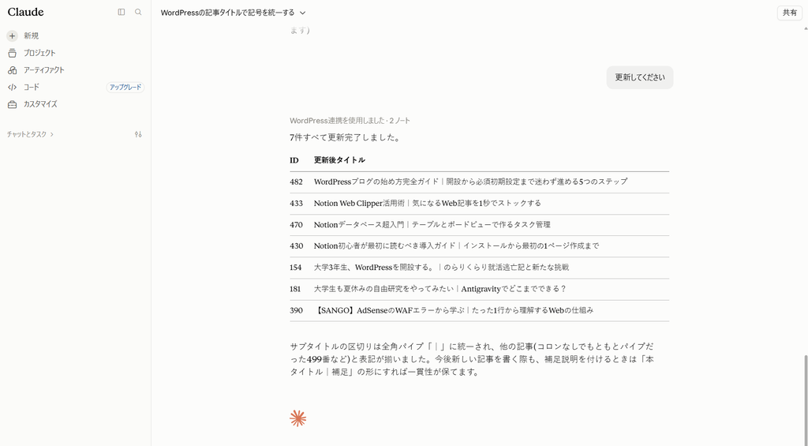Screen dimensions: 808x446
Task: Click ID cell 482
Action: point(297,182)
